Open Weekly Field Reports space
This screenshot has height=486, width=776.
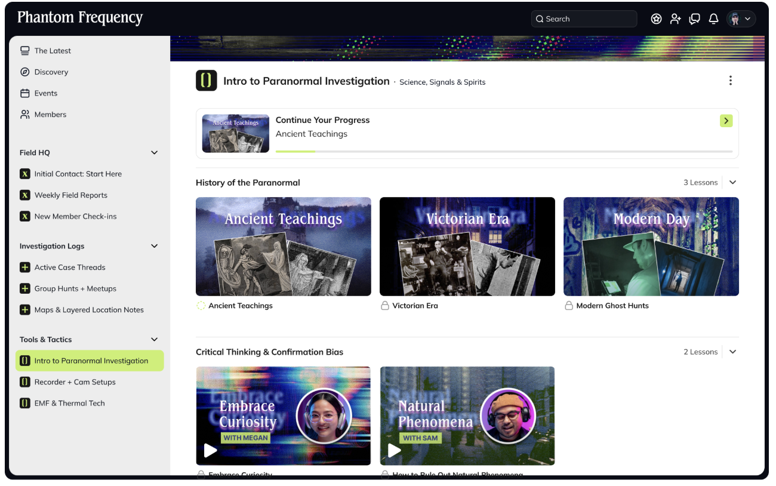click(x=70, y=195)
